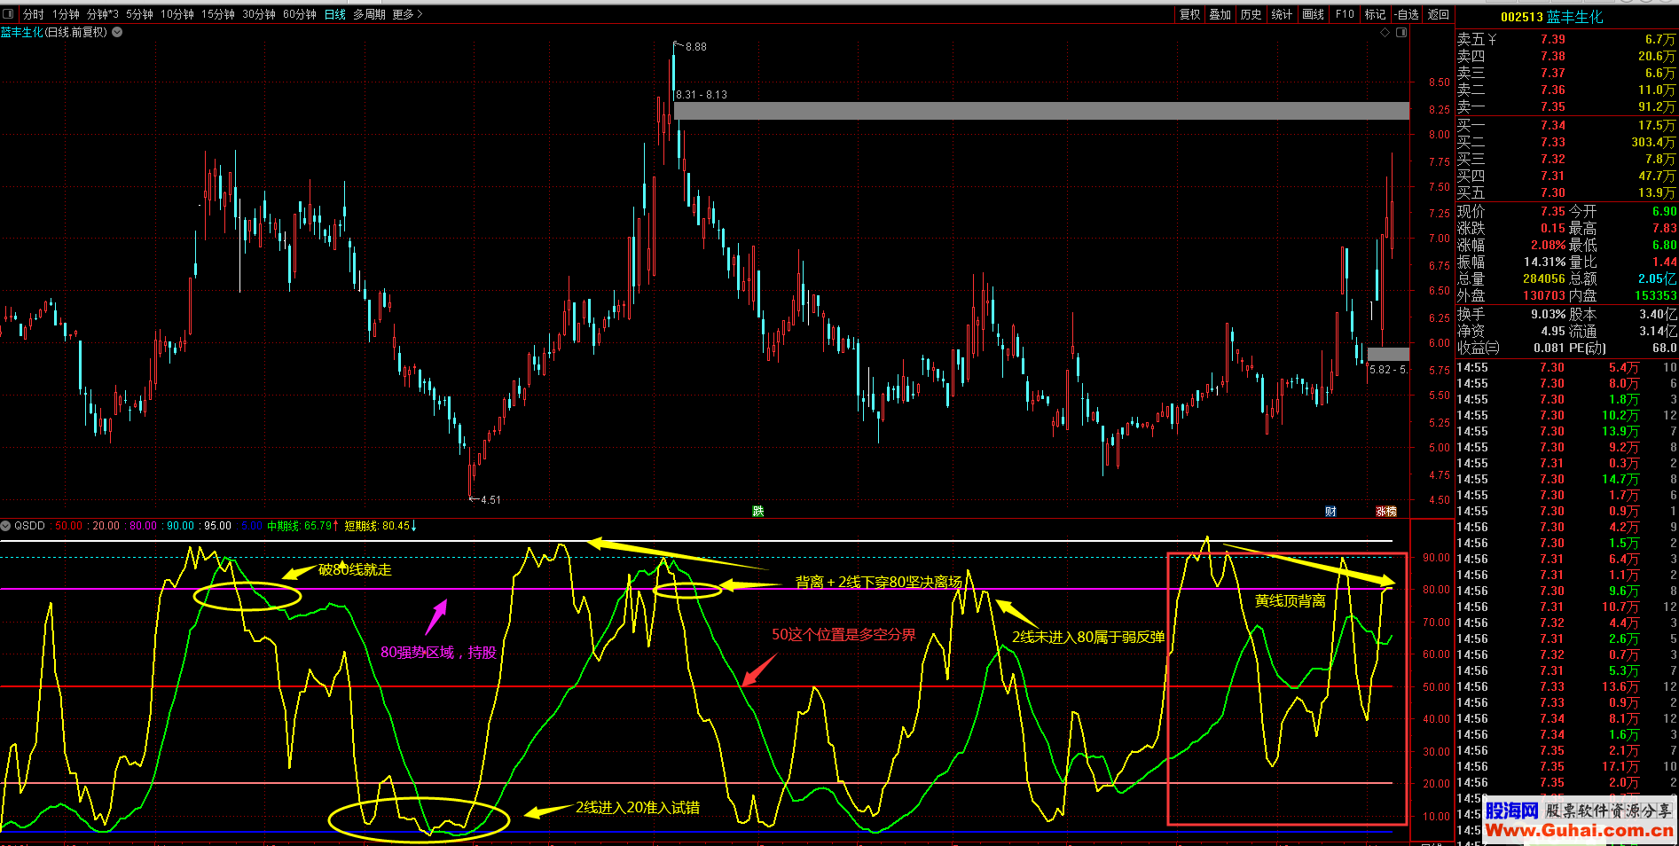This screenshot has height=846, width=1679.
Task: Switch to 60分钟 period
Action: [x=300, y=14]
